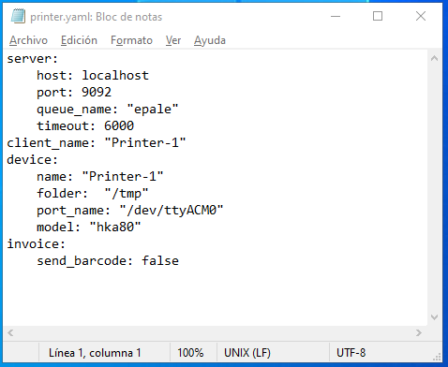The image size is (448, 367).
Task: Click the 'device:' line
Action: pyautogui.click(x=33, y=160)
